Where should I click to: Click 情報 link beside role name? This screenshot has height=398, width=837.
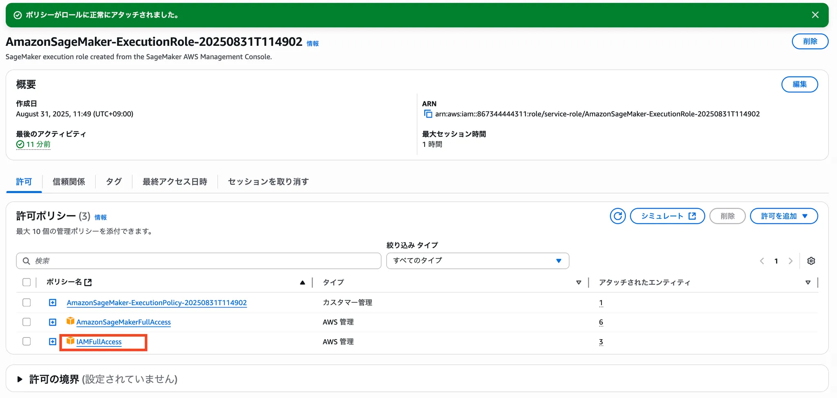313,43
